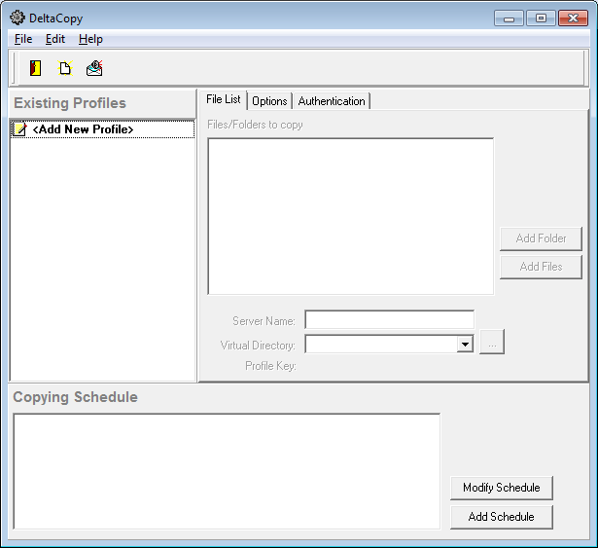
Task: Click the Add Files button
Action: click(541, 267)
